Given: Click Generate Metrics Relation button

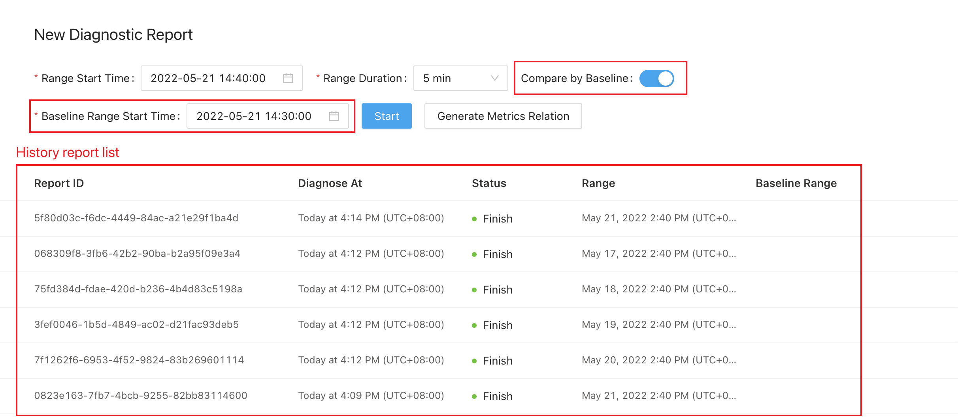Looking at the screenshot, I should 503,116.
